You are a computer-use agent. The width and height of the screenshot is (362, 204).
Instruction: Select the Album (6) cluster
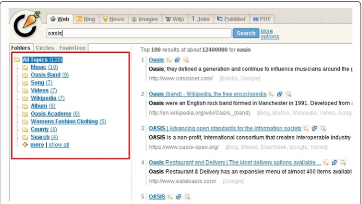point(43,106)
